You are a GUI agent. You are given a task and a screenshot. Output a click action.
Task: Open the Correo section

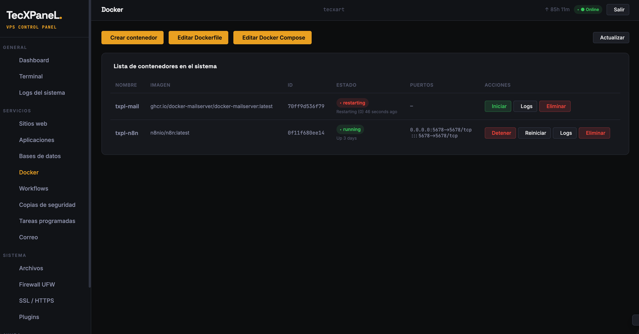click(28, 237)
